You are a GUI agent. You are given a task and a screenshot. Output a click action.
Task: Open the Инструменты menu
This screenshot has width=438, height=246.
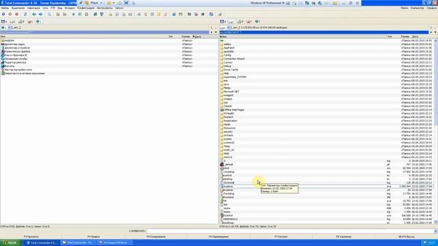coord(105,8)
